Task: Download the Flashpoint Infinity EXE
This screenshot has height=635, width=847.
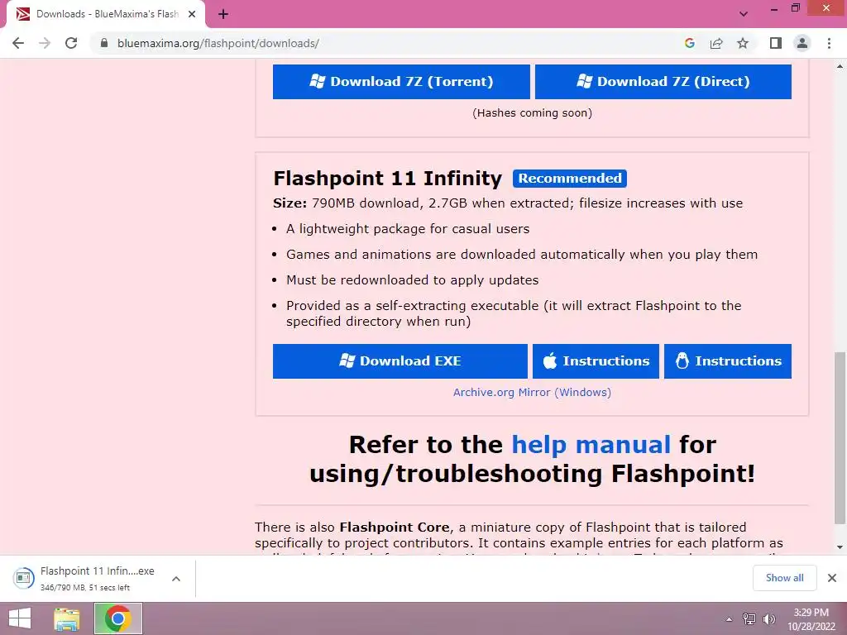Action: tap(400, 361)
